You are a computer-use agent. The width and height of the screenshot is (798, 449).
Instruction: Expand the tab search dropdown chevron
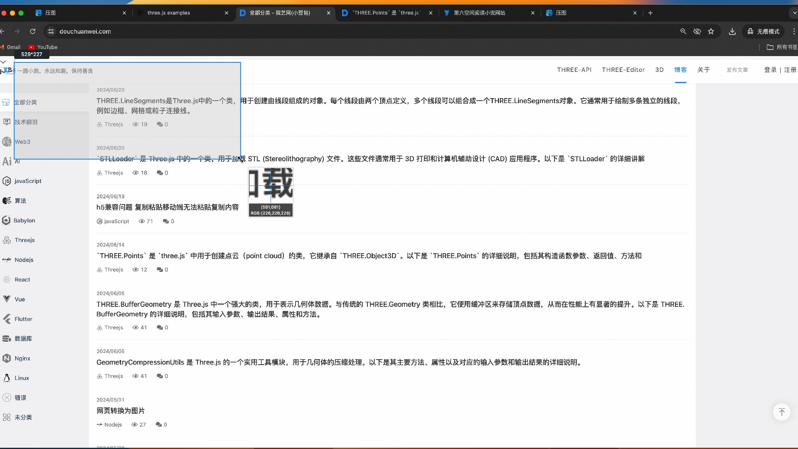(x=794, y=13)
